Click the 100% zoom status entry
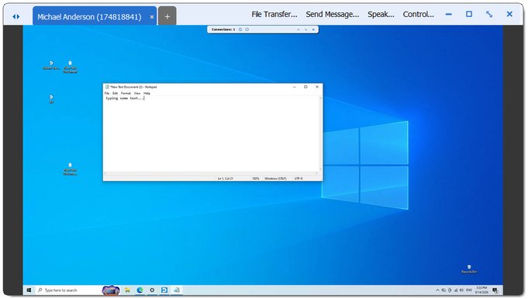This screenshot has height=299, width=528. [256, 179]
